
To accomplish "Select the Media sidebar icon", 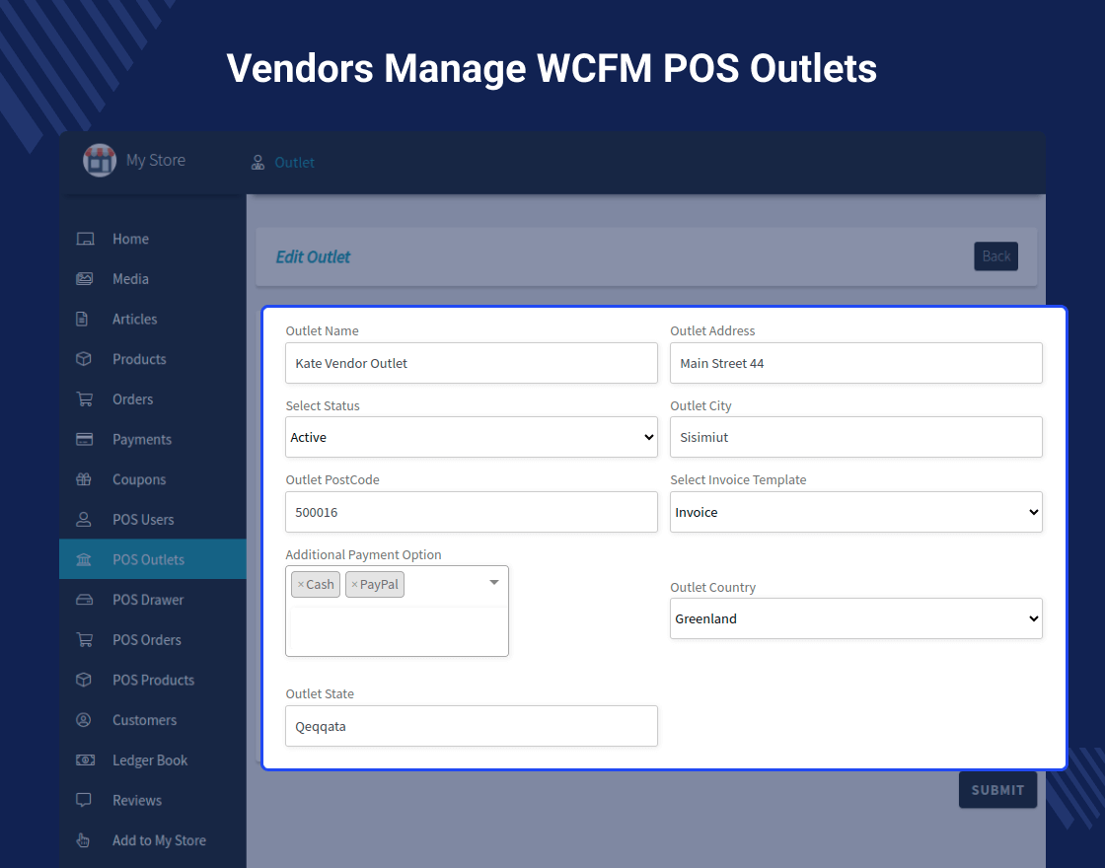I will [84, 279].
